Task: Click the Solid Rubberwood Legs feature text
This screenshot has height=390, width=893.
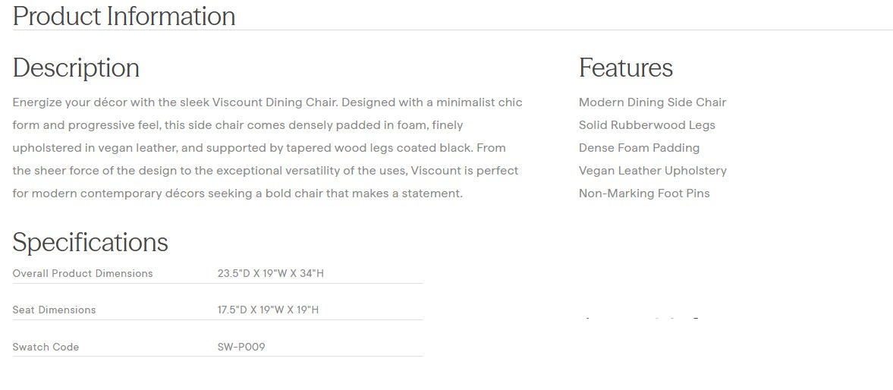Action: (646, 125)
